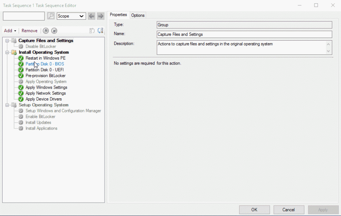Click the Remove button

tap(30, 31)
